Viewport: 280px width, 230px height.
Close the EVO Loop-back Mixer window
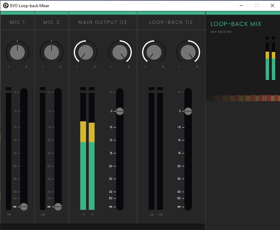pyautogui.click(x=272, y=5)
